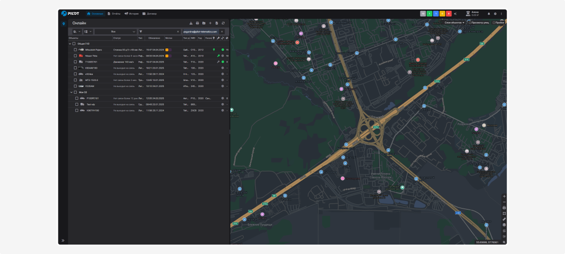Check the Mitsubishi Pajero row checkbox

coord(75,49)
